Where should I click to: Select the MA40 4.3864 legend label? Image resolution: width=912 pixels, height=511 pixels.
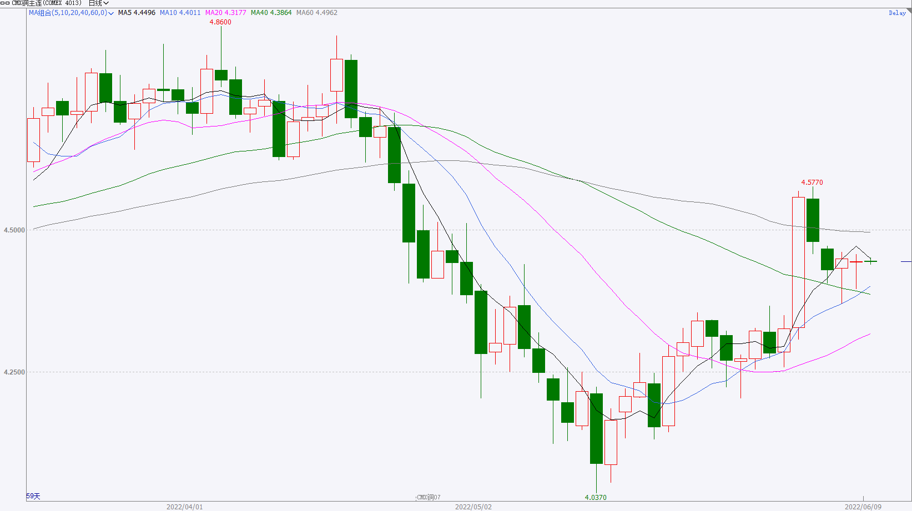pyautogui.click(x=271, y=13)
